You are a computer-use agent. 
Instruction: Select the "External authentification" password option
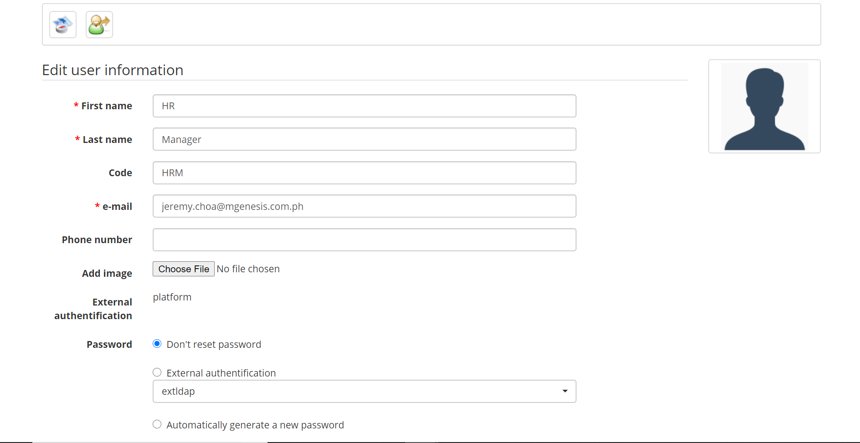[x=157, y=372]
